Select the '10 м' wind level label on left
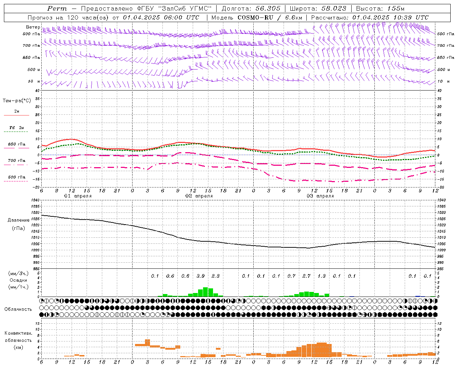Viewport: 456px width, 365px height. 34,81
